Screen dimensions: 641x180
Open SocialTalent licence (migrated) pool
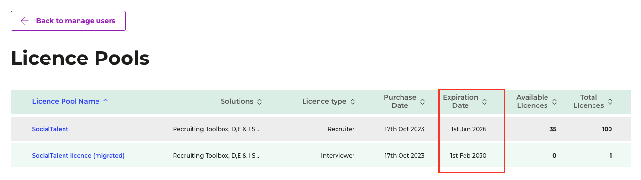[x=79, y=156]
